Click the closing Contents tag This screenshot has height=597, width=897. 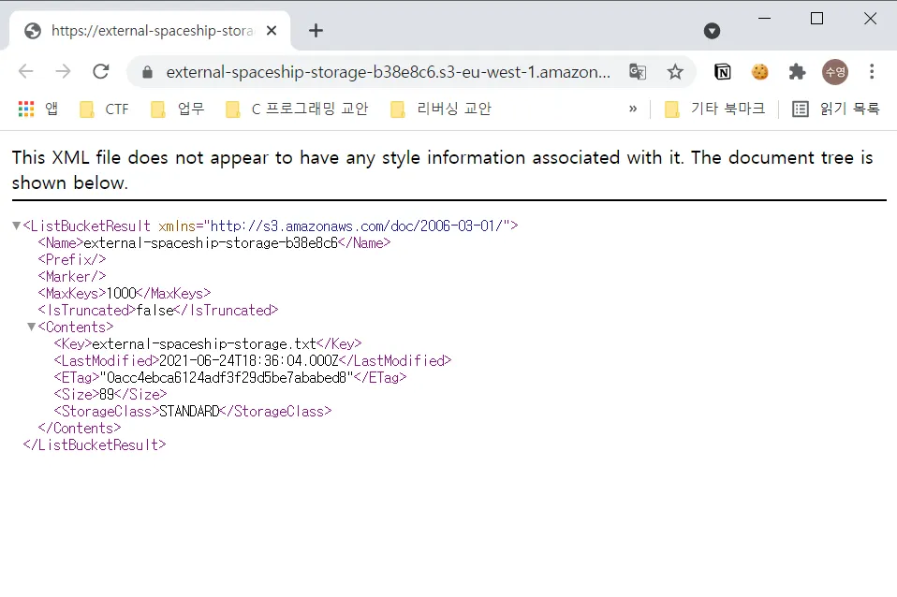80,429
